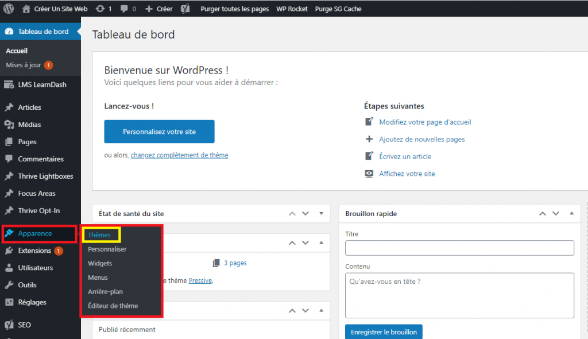Choose Menus in the Apparence submenu
Viewport: 588px width, 339px height.
coord(98,278)
